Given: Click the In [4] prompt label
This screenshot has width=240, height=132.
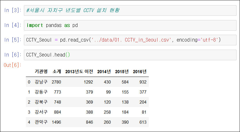Looking at the screenshot, I should 13,25.
